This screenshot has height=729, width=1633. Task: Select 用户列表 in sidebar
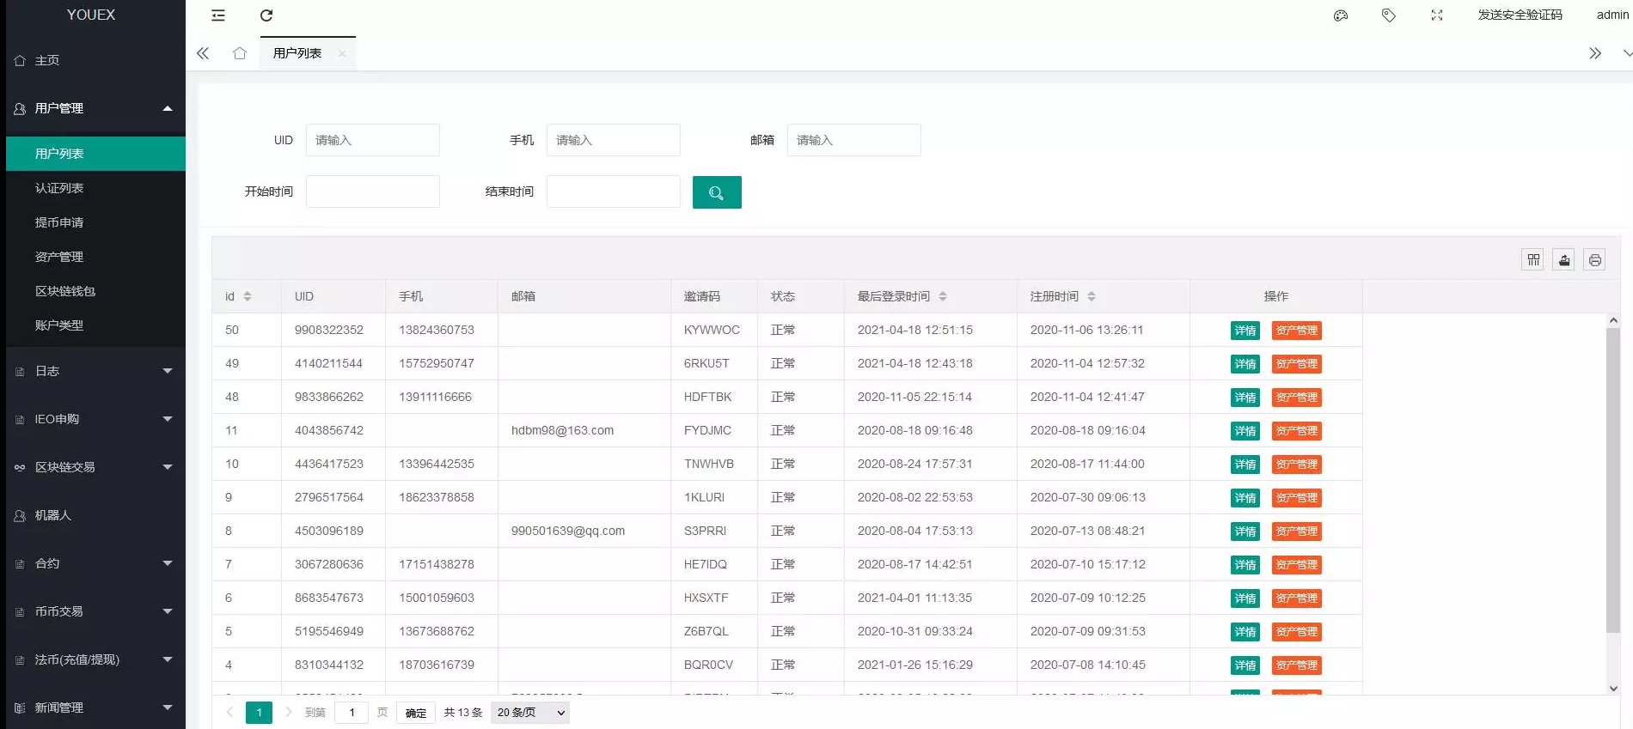pos(95,154)
